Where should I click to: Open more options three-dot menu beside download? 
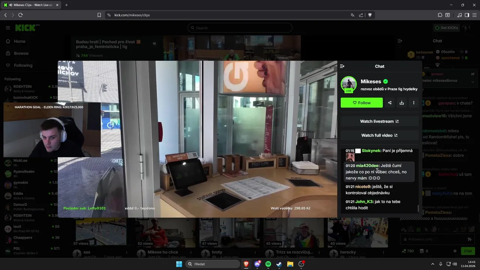coord(414,103)
